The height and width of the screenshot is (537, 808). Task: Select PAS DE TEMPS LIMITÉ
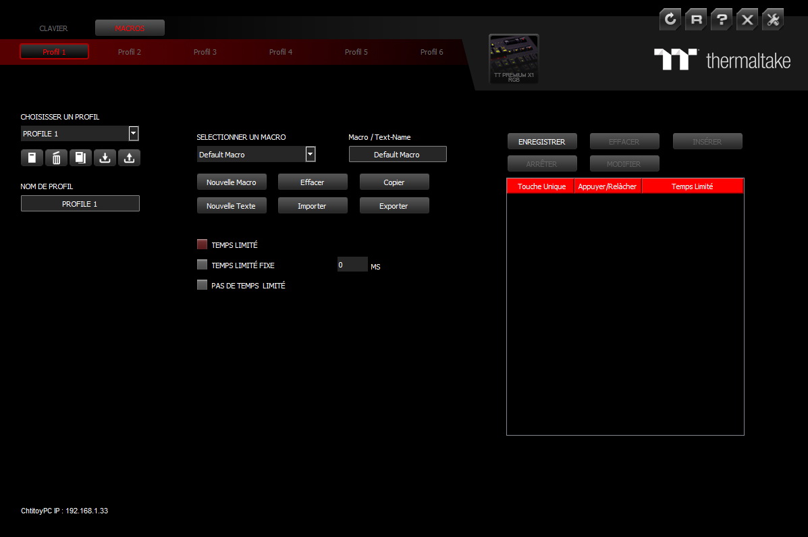(x=202, y=284)
